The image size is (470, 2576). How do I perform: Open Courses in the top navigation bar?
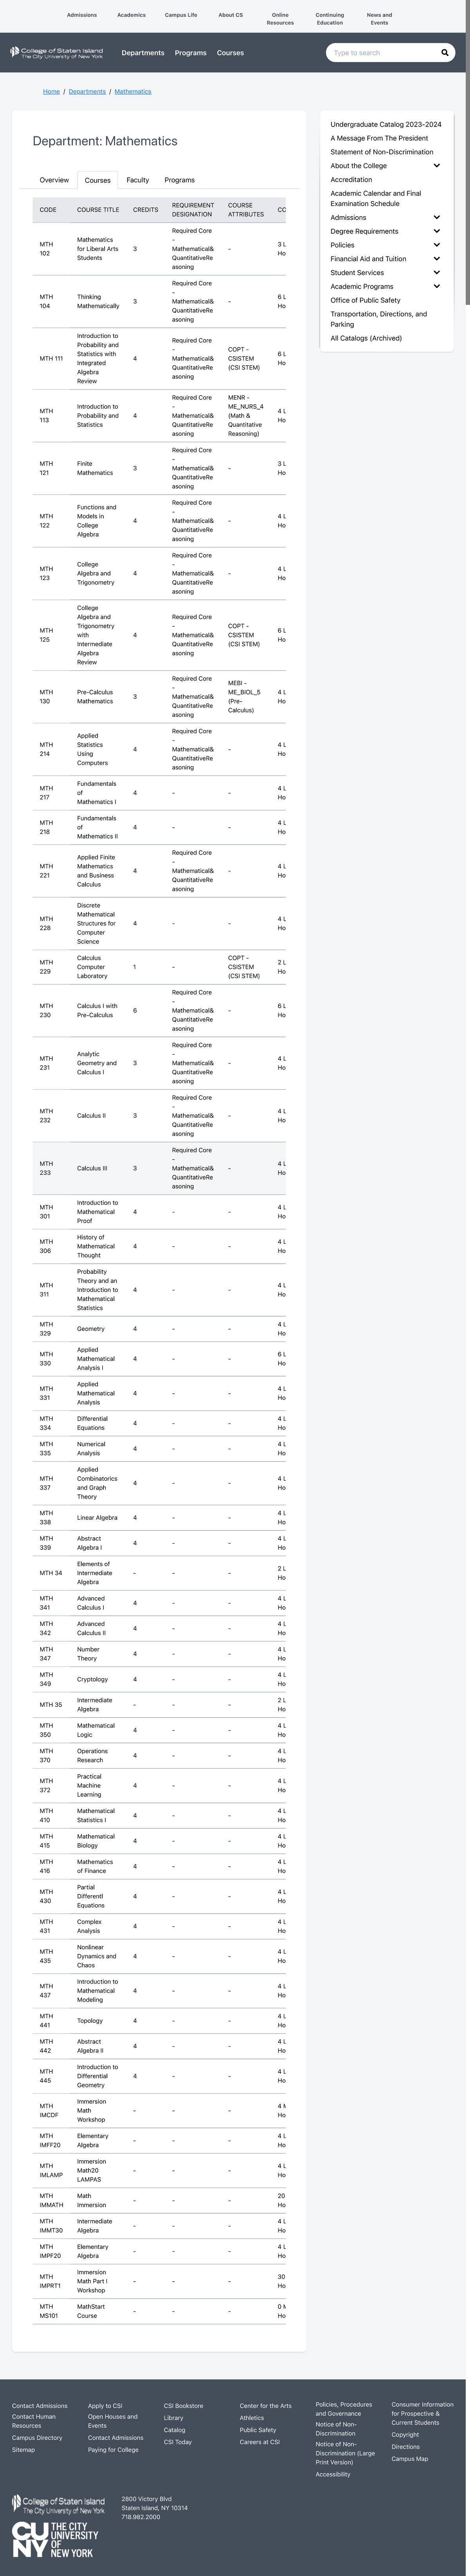pyautogui.click(x=230, y=53)
